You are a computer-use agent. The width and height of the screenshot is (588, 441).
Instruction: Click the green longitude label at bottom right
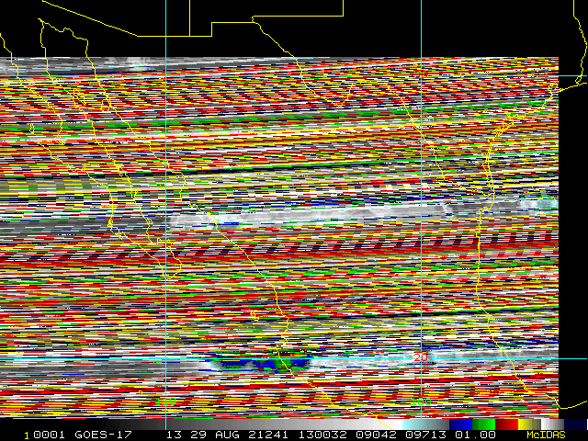click(x=422, y=401)
